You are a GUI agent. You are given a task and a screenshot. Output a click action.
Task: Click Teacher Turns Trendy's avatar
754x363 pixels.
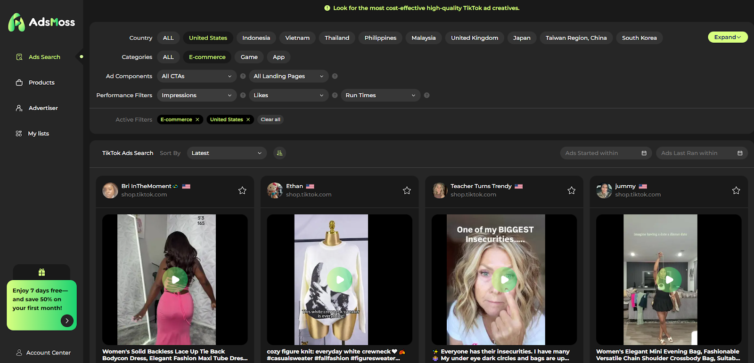pyautogui.click(x=439, y=190)
